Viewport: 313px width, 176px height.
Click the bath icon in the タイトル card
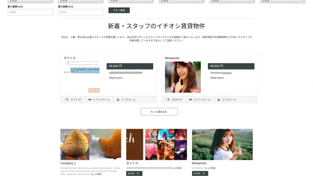(x=118, y=99)
